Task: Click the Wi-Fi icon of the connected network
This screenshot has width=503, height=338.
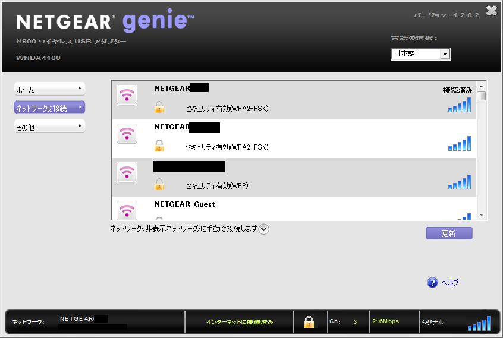Action: pos(127,96)
